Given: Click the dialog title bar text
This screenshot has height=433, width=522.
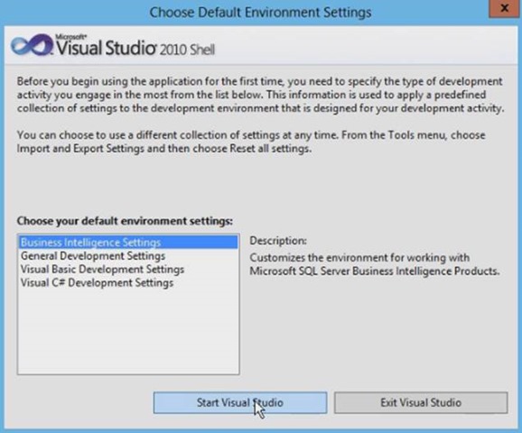Looking at the screenshot, I should pos(260,13).
